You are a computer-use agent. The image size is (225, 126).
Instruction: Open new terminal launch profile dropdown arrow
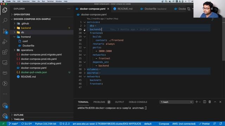[200, 102]
